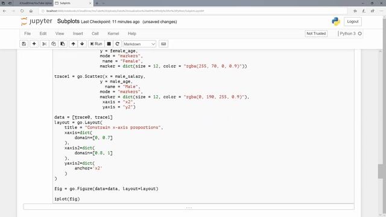Click browser forward arrow

[13, 11]
